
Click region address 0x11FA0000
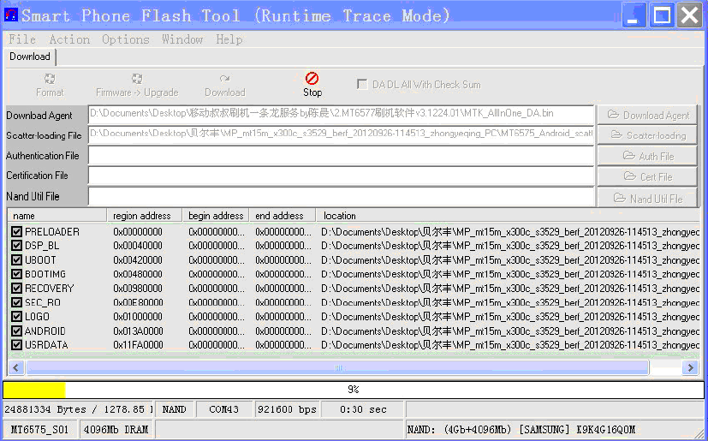(x=138, y=345)
